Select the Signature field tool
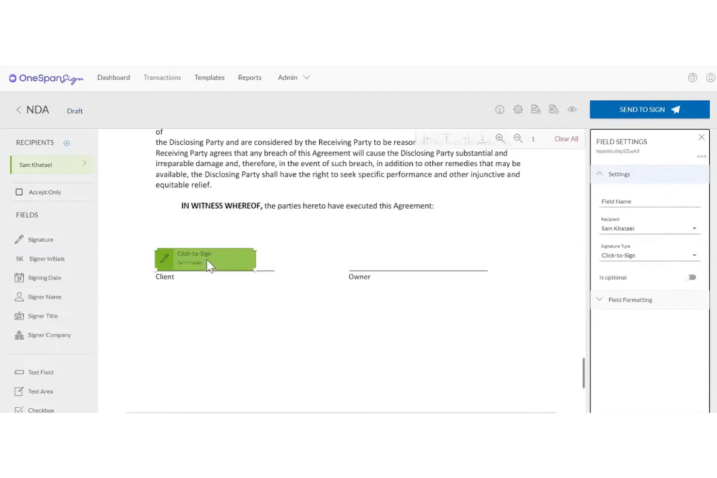Image resolution: width=717 pixels, height=478 pixels. [x=40, y=239]
